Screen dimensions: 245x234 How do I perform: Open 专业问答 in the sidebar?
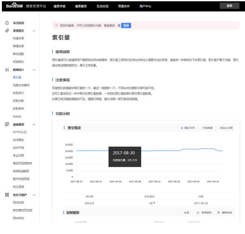pyautogui.click(x=18, y=156)
